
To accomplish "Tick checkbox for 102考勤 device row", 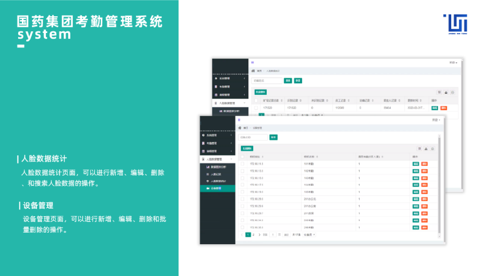I will click(x=242, y=171).
